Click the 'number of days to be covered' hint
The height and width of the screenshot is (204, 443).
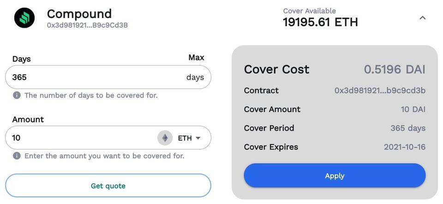point(91,96)
